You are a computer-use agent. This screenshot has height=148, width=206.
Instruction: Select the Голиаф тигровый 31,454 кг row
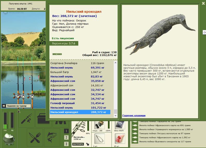pyautogui.click(x=80, y=103)
